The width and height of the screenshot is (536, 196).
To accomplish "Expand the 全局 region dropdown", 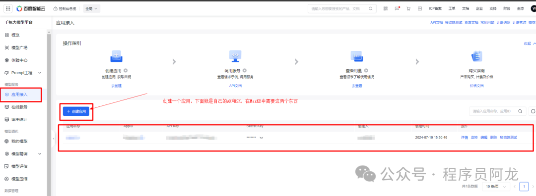I will (x=92, y=8).
